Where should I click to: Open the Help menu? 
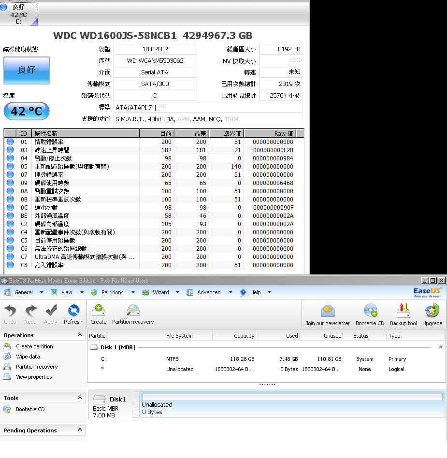coord(255,292)
